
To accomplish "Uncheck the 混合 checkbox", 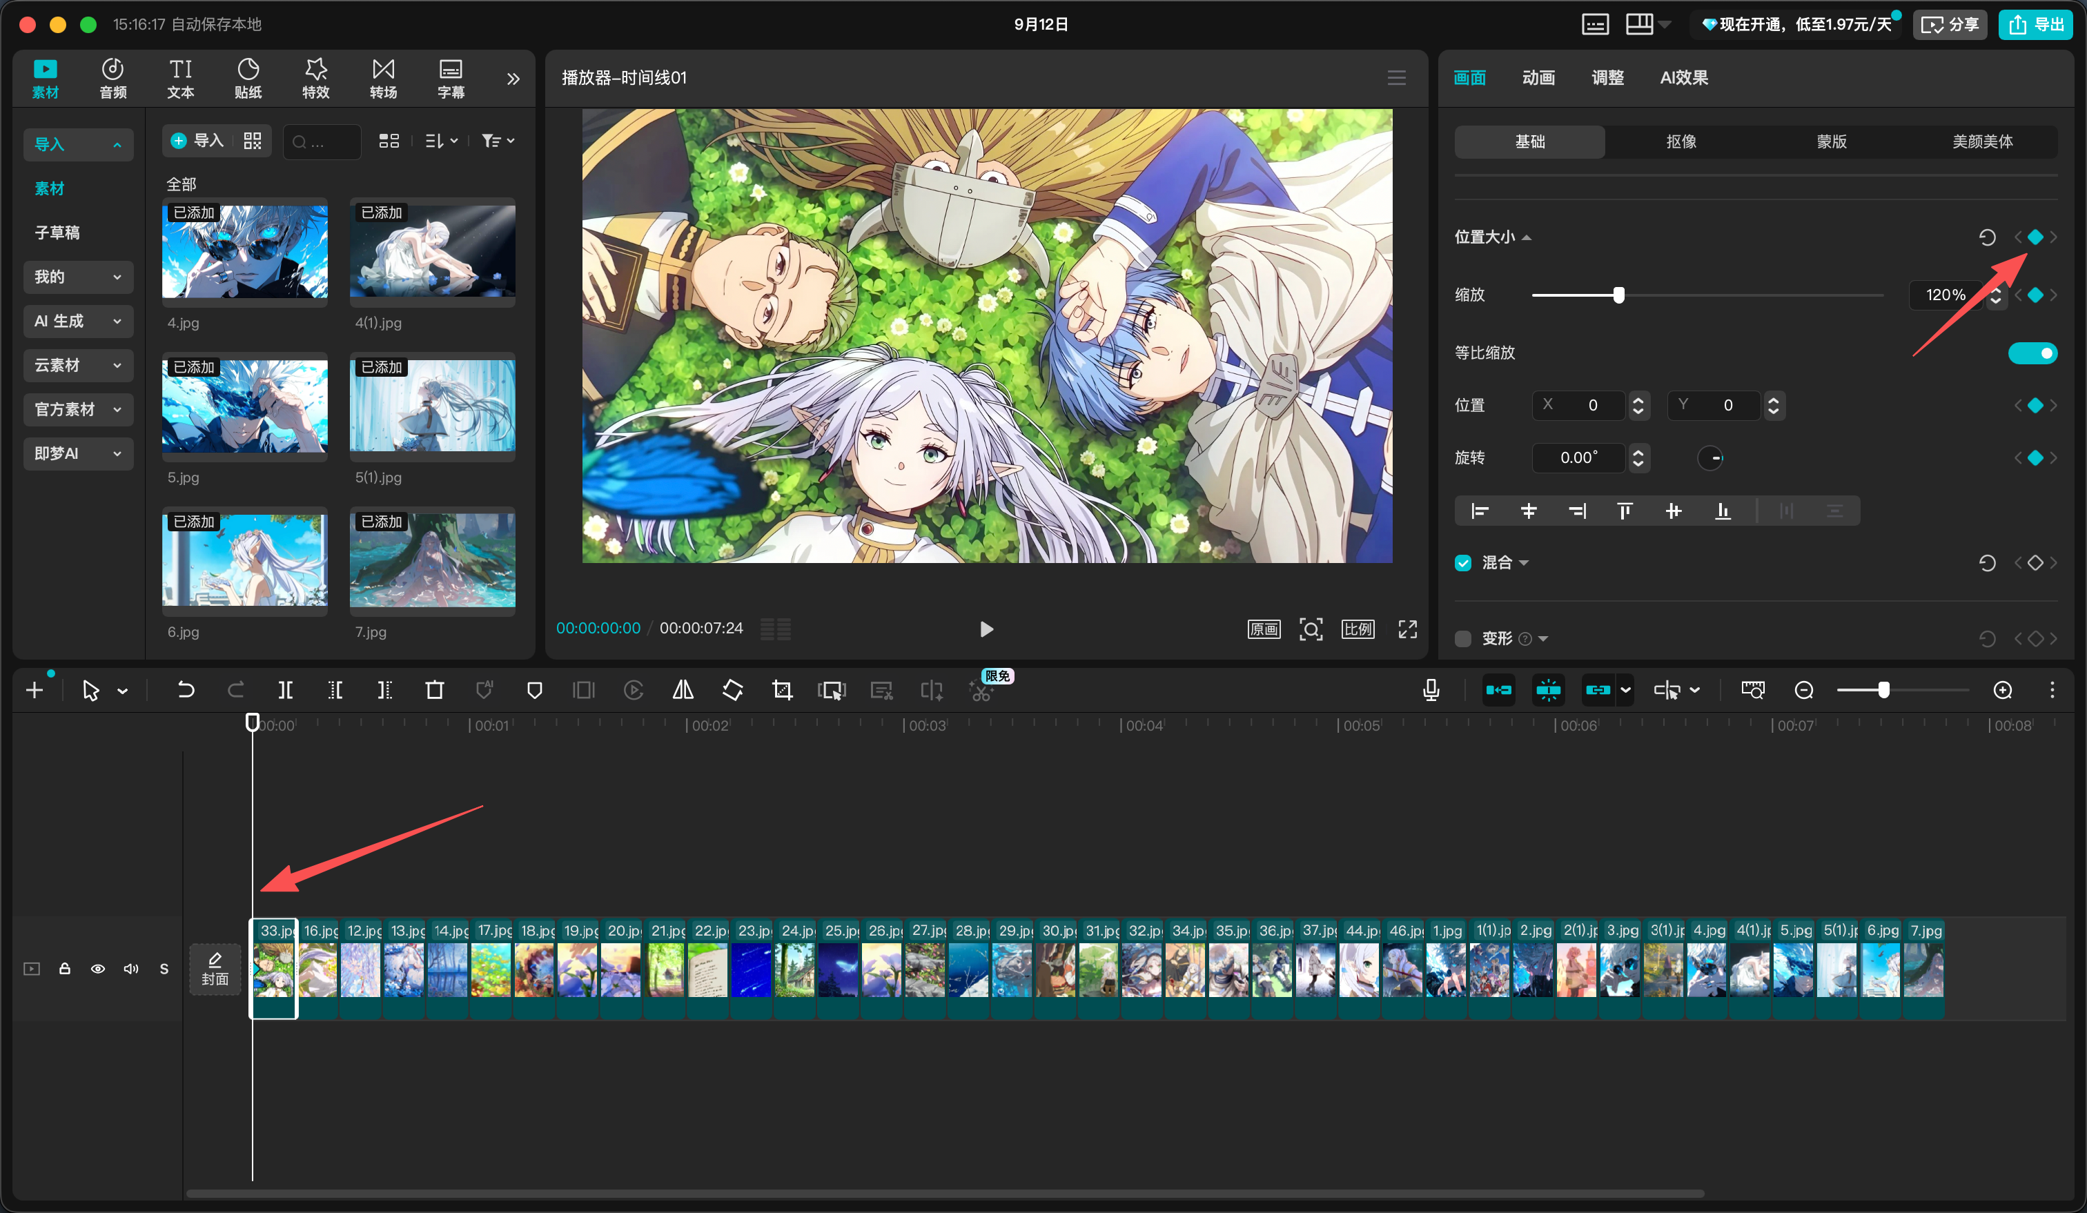I will coord(1463,563).
